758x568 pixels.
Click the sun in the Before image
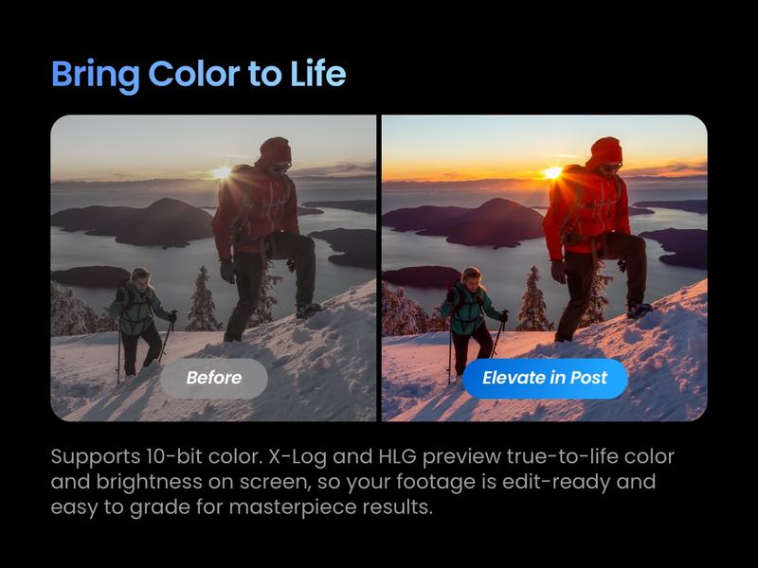pos(222,172)
